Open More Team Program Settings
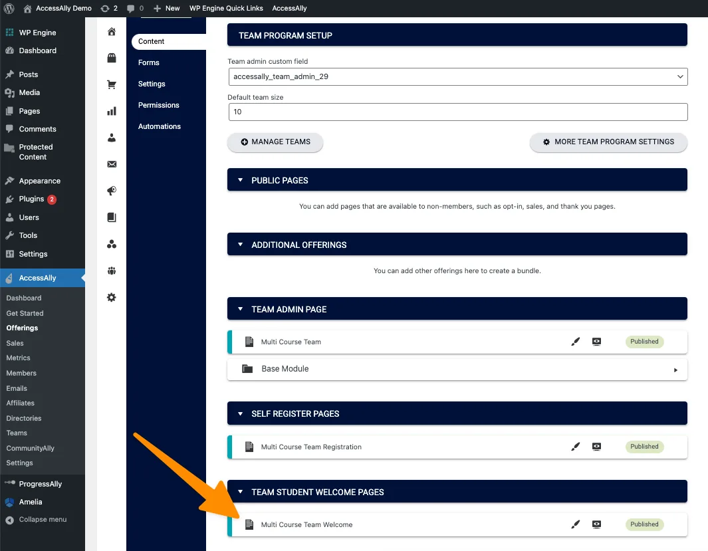 608,142
